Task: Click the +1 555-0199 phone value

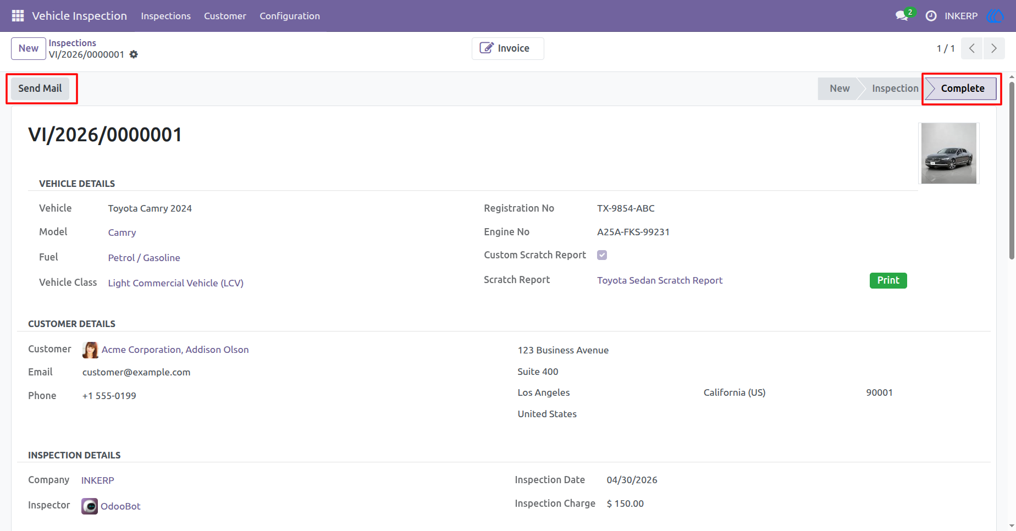Action: (x=109, y=396)
